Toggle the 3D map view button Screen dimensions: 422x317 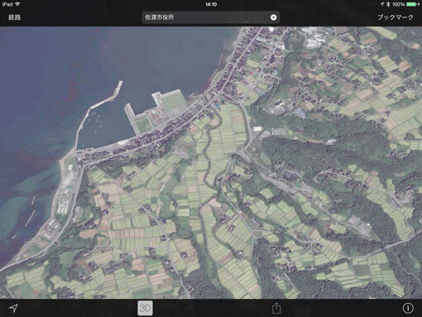coord(145,308)
